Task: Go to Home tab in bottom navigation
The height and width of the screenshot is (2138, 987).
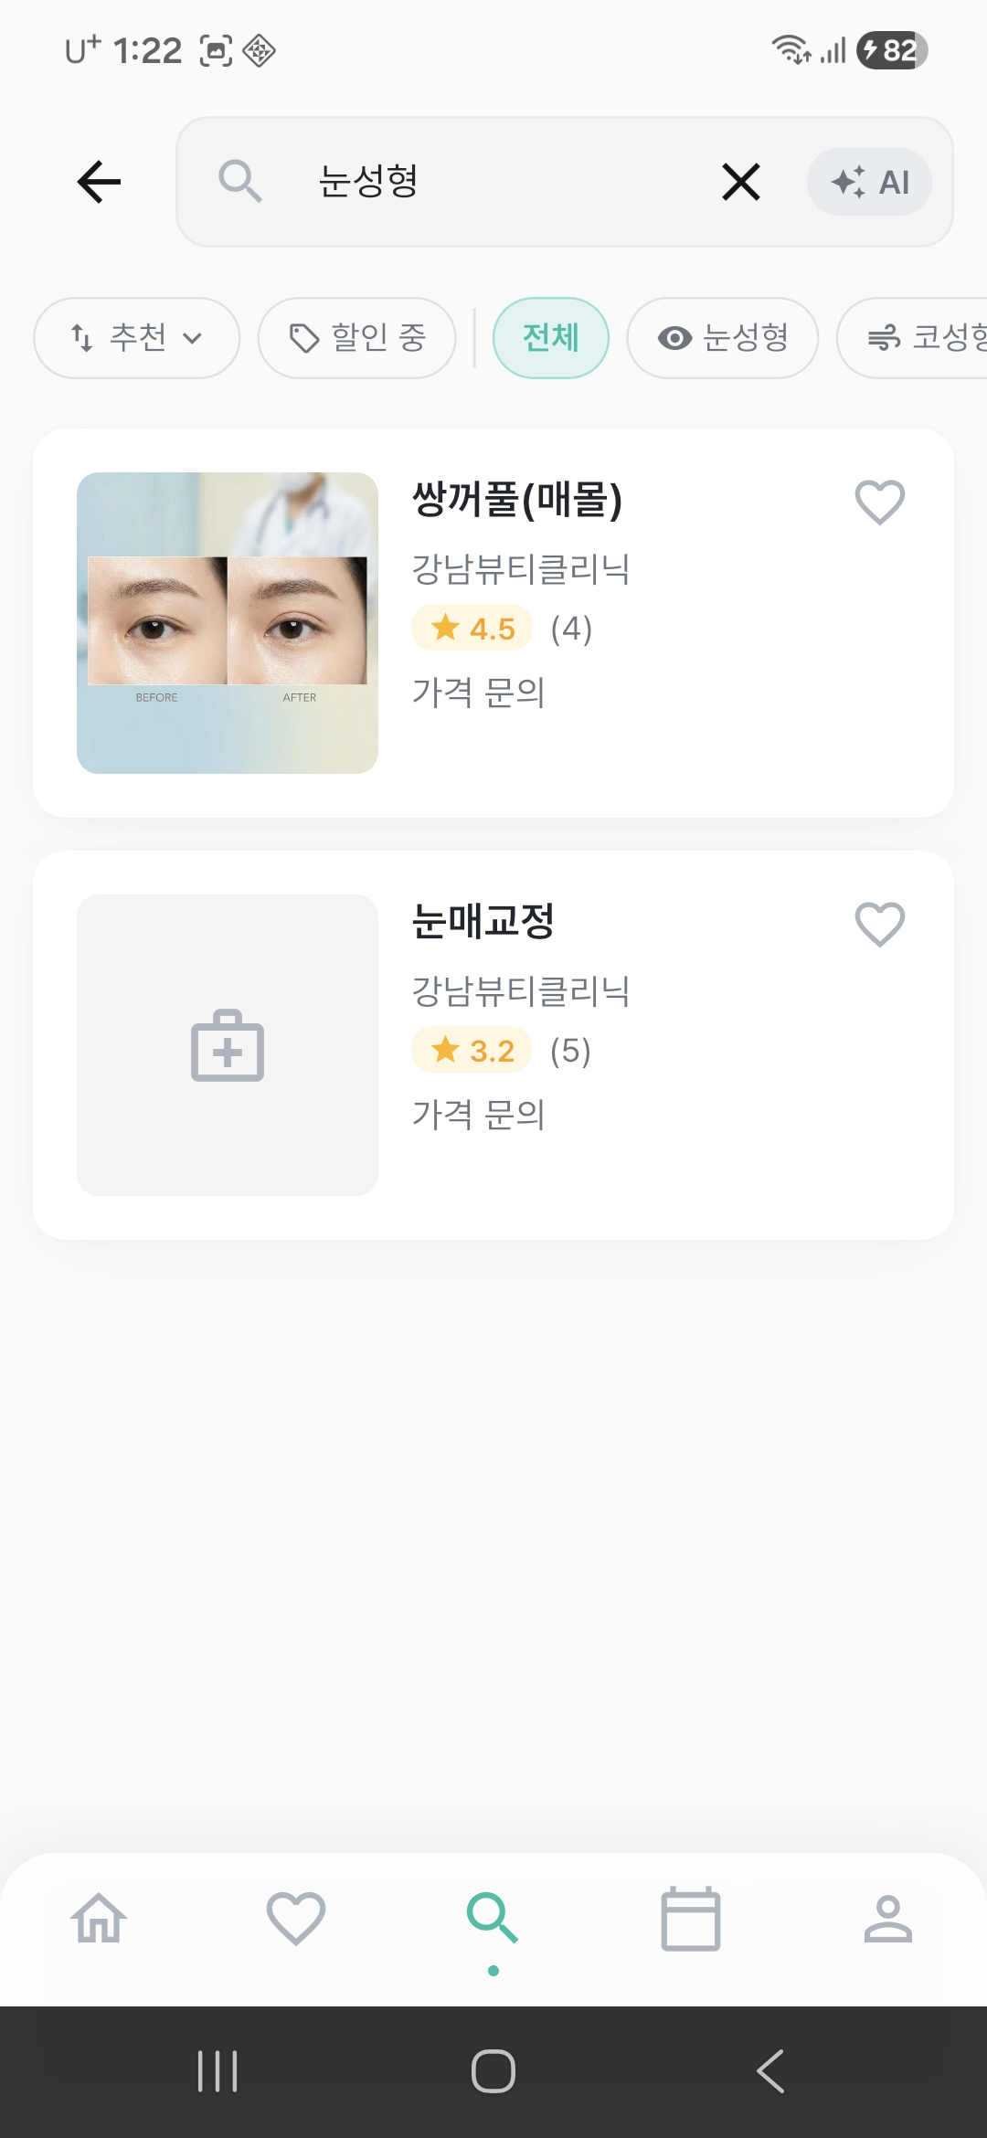Action: point(99,1918)
